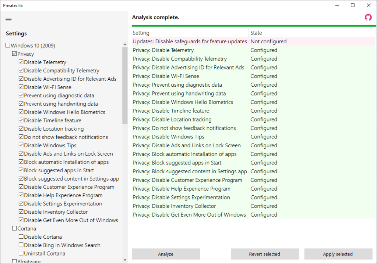This screenshot has width=377, height=264.
Task: Open the GitHub link icon
Action: tap(368, 17)
